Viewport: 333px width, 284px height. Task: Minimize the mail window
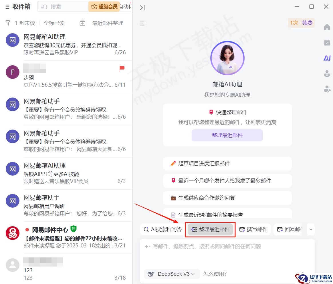pyautogui.click(x=297, y=7)
